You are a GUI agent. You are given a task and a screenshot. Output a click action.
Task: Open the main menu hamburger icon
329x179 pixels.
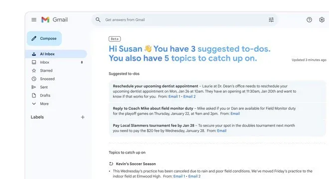pyautogui.click(x=34, y=20)
